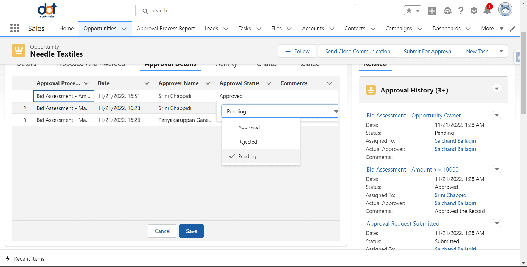Select the checked Pending option
The height and width of the screenshot is (267, 527).
tap(261, 156)
